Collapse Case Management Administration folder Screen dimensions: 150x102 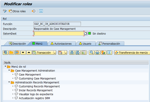tap(9, 70)
